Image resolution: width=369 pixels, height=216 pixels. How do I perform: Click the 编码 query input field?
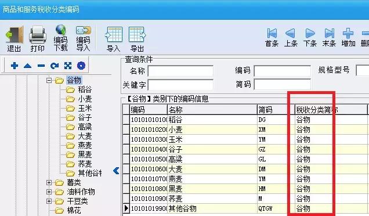(282, 71)
